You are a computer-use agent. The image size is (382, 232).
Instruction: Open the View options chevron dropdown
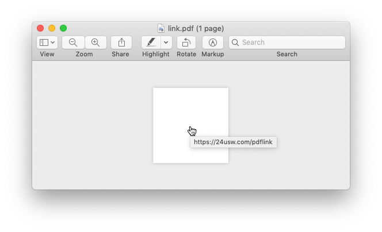(52, 42)
